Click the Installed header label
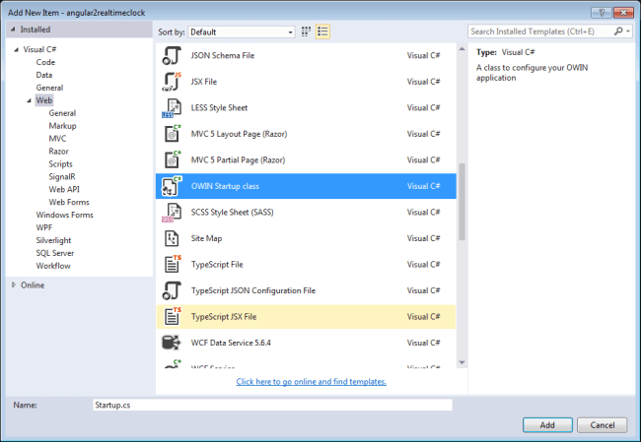The image size is (641, 442). point(36,30)
